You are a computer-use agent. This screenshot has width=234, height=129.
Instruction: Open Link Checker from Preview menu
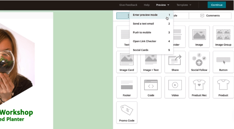point(151,41)
